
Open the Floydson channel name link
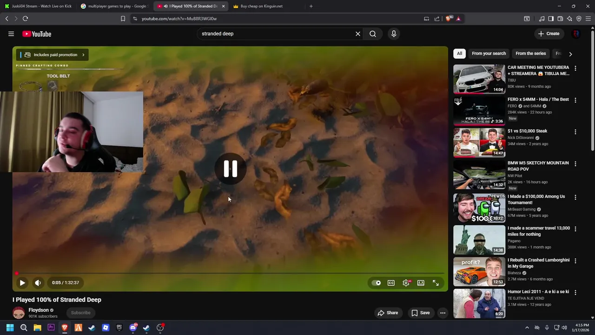pos(39,310)
